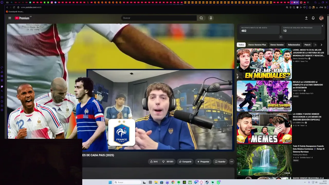This screenshot has height=185, width=329.
Task: Open the Windows Start menu
Action: 110,182
